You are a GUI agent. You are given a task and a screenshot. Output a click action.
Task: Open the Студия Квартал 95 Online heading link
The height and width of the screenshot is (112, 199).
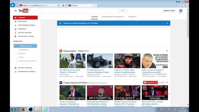pyautogui.click(x=75, y=83)
